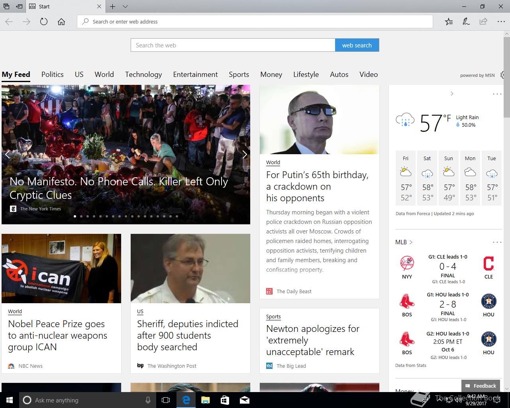The height and width of the screenshot is (408, 510).
Task: Open the Settings and more menu
Action: [501, 22]
